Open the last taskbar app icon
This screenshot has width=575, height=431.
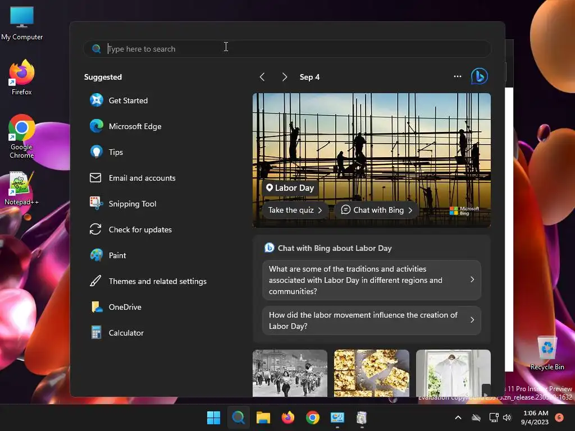point(362,418)
